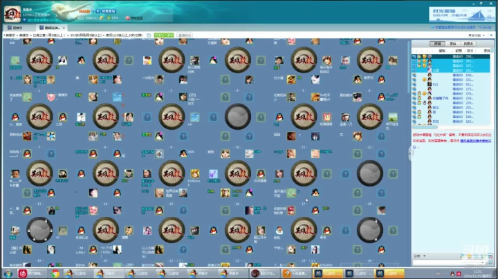This screenshot has height=279, width=498.
Task: Select the middle tab of the player list panel
Action: (x=453, y=44)
